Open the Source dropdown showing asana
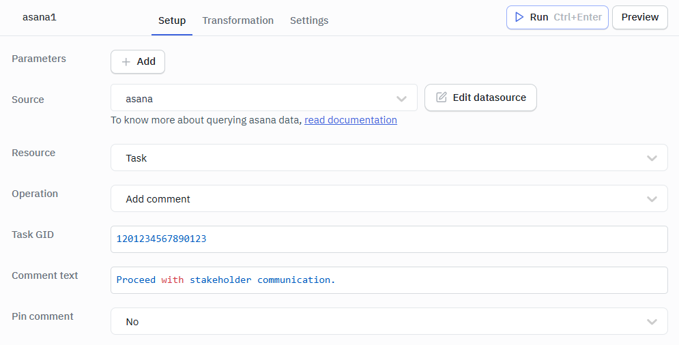The height and width of the screenshot is (345, 679). click(263, 97)
